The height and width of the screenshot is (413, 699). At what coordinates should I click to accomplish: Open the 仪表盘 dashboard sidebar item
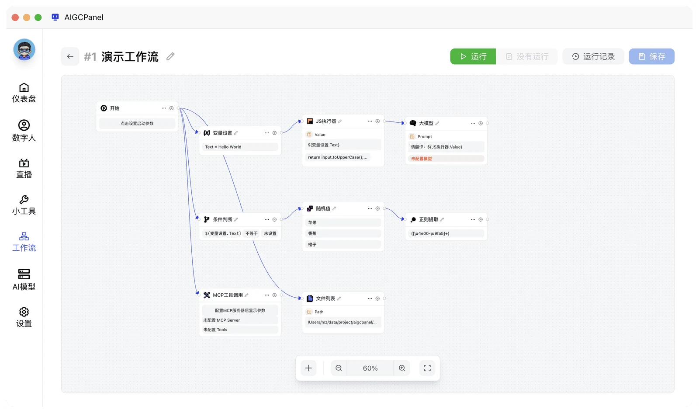(x=24, y=93)
